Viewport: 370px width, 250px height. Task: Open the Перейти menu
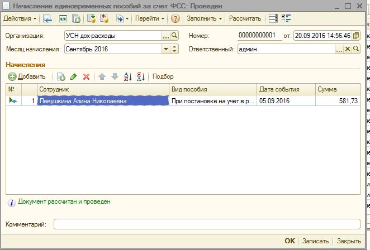pos(150,18)
